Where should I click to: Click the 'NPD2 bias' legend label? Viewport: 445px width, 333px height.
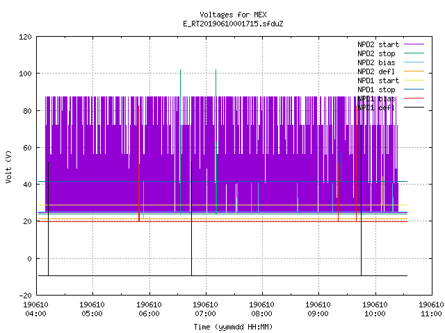click(x=376, y=62)
